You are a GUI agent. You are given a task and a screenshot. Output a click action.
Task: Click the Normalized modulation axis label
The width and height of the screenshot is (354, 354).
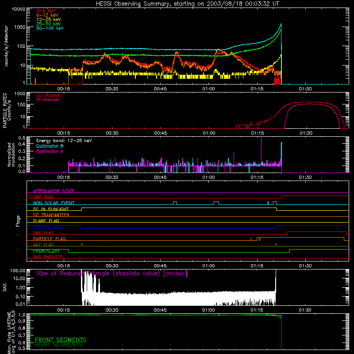coord(11,154)
